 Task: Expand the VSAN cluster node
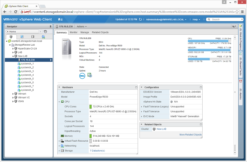click(13, 101)
